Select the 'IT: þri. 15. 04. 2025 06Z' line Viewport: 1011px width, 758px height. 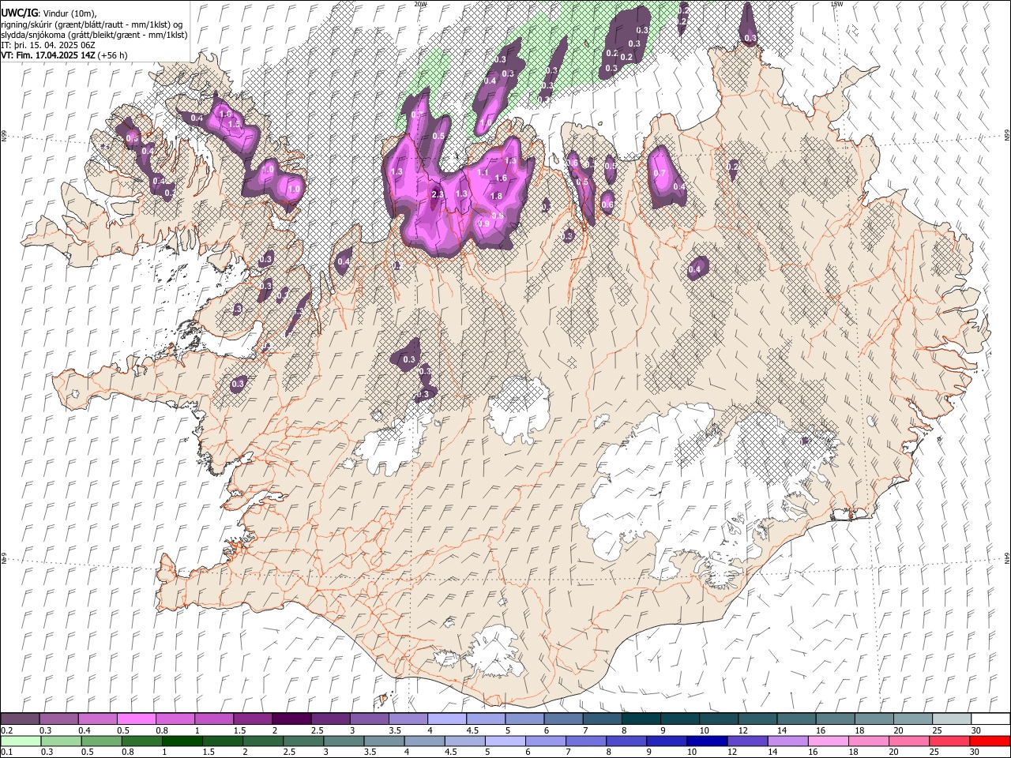(48, 45)
